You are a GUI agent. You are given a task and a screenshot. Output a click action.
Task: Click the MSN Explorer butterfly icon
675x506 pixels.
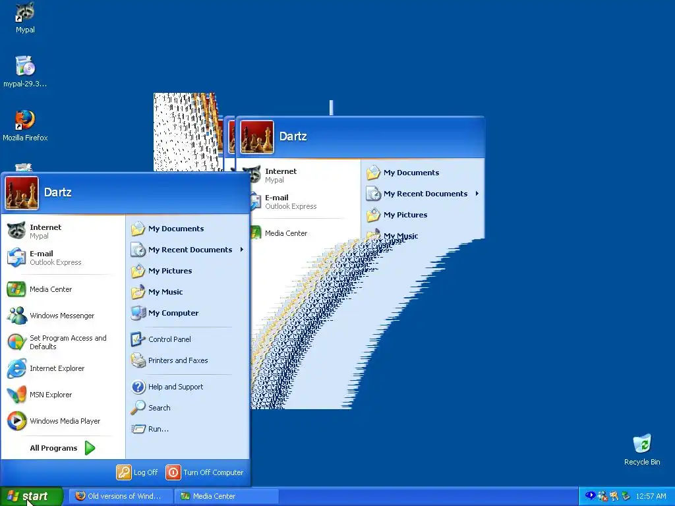click(16, 395)
